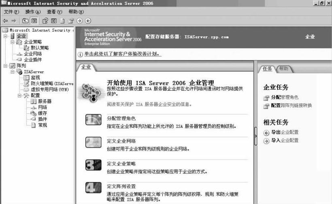332x204 pixels.
Task: Collapse the 配置 tree node
Action: (19, 96)
